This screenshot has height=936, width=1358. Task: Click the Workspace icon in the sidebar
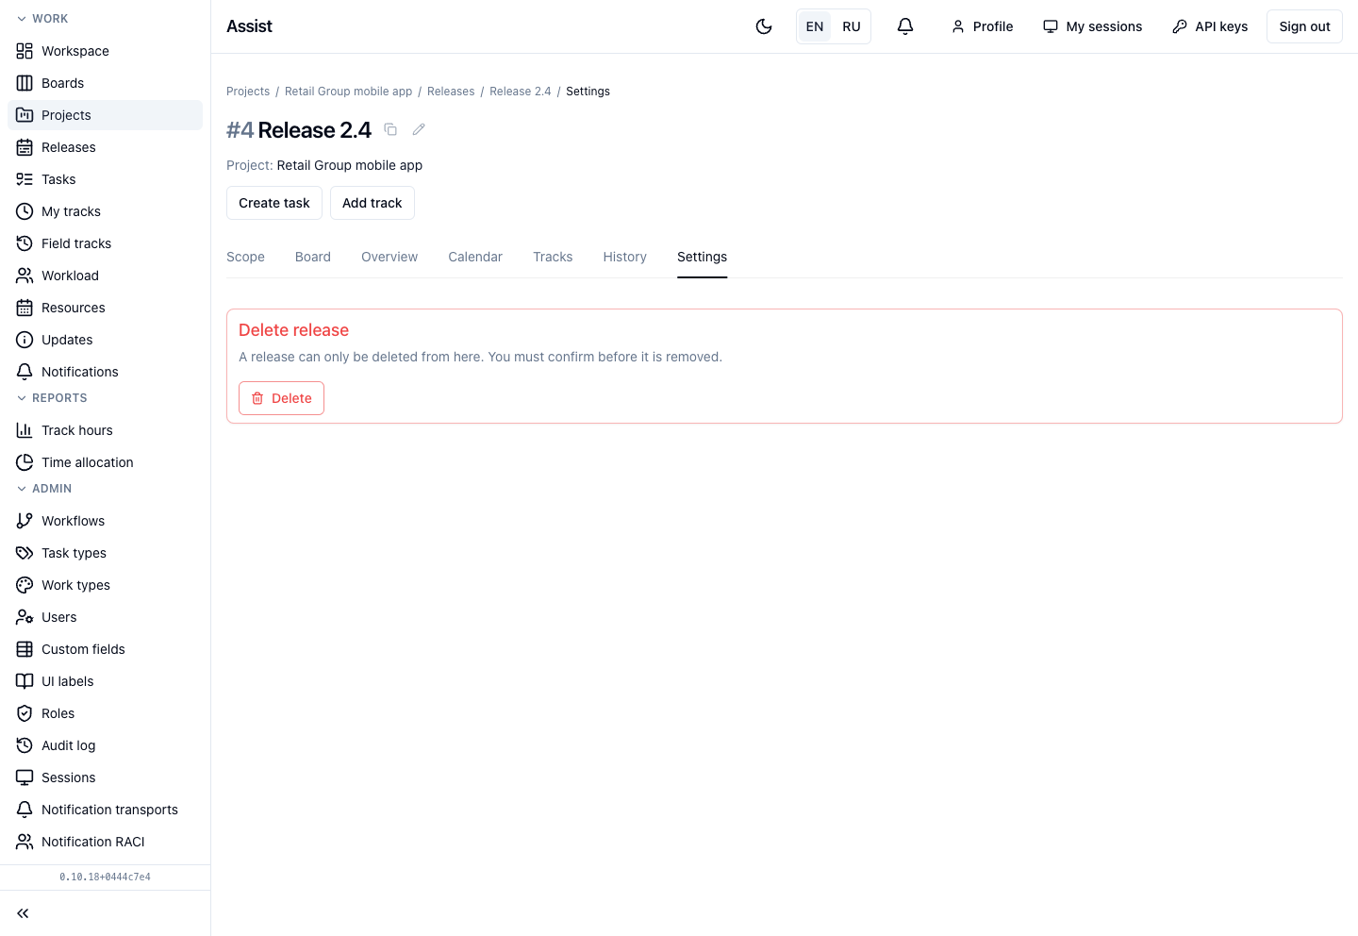point(25,51)
